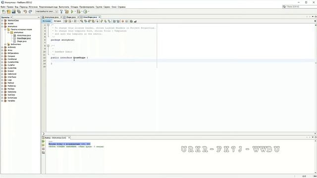This screenshot has width=317, height=178.
Task: Click the editor vertical scrollbar
Action: 316,78
